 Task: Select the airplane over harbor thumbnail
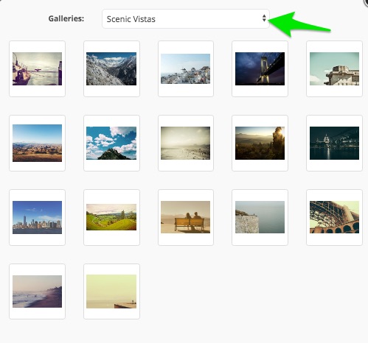pyautogui.click(x=37, y=68)
